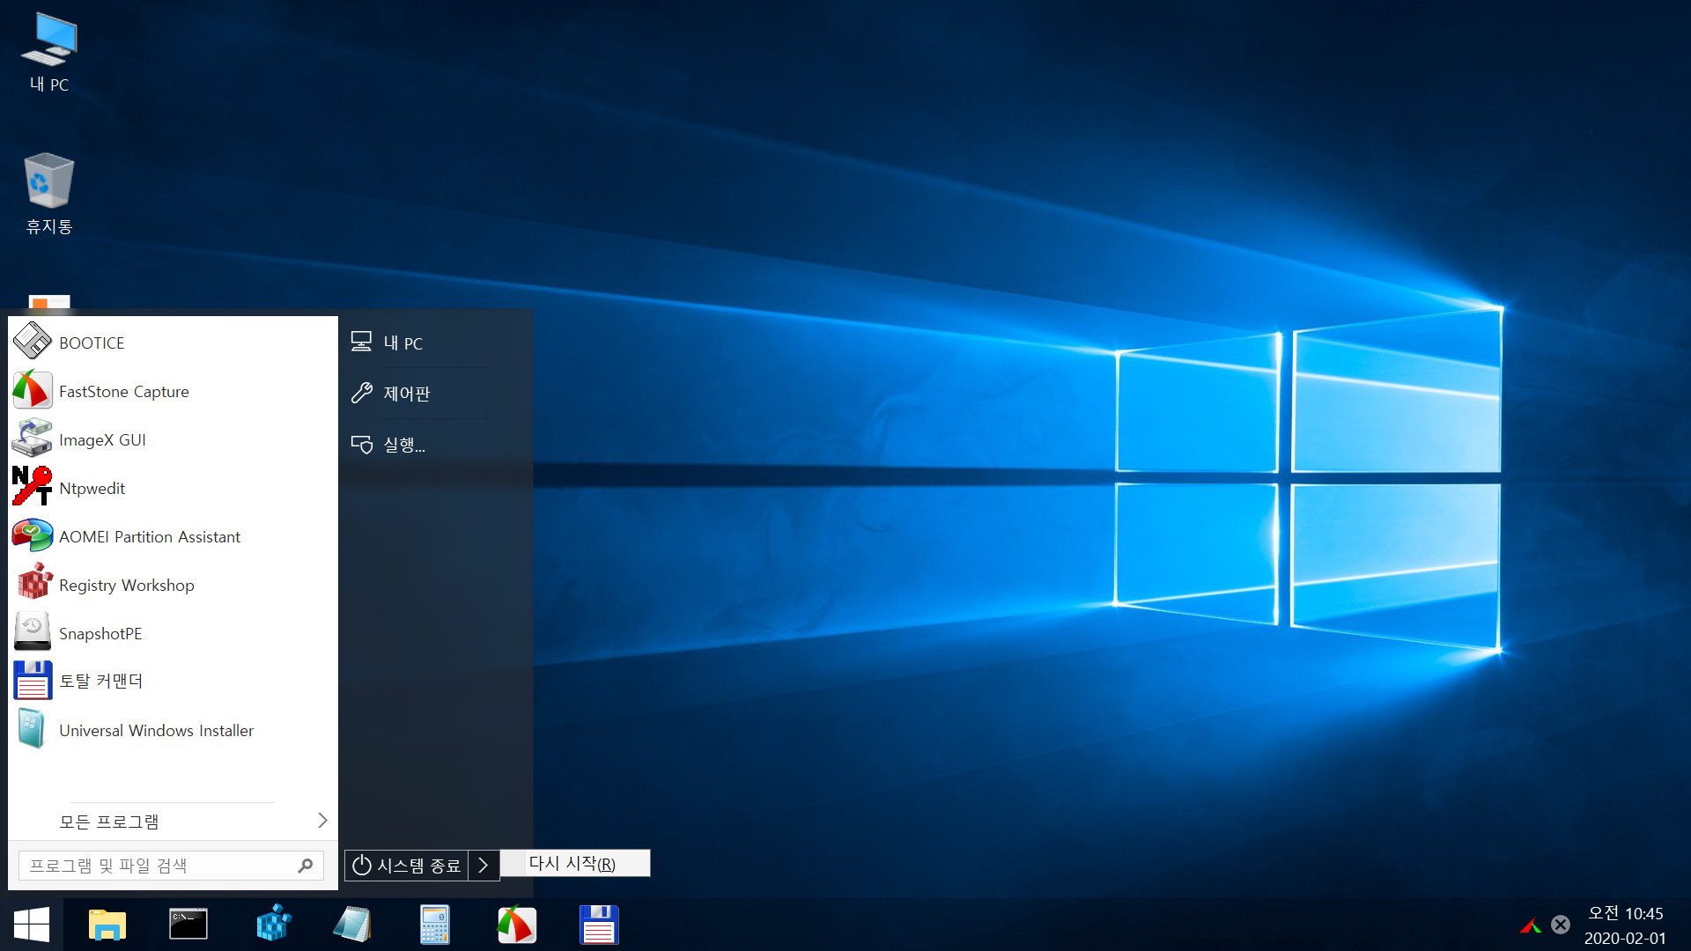Click the clock showing 오전 10:45
Image resolution: width=1691 pixels, height=951 pixels.
(x=1625, y=913)
